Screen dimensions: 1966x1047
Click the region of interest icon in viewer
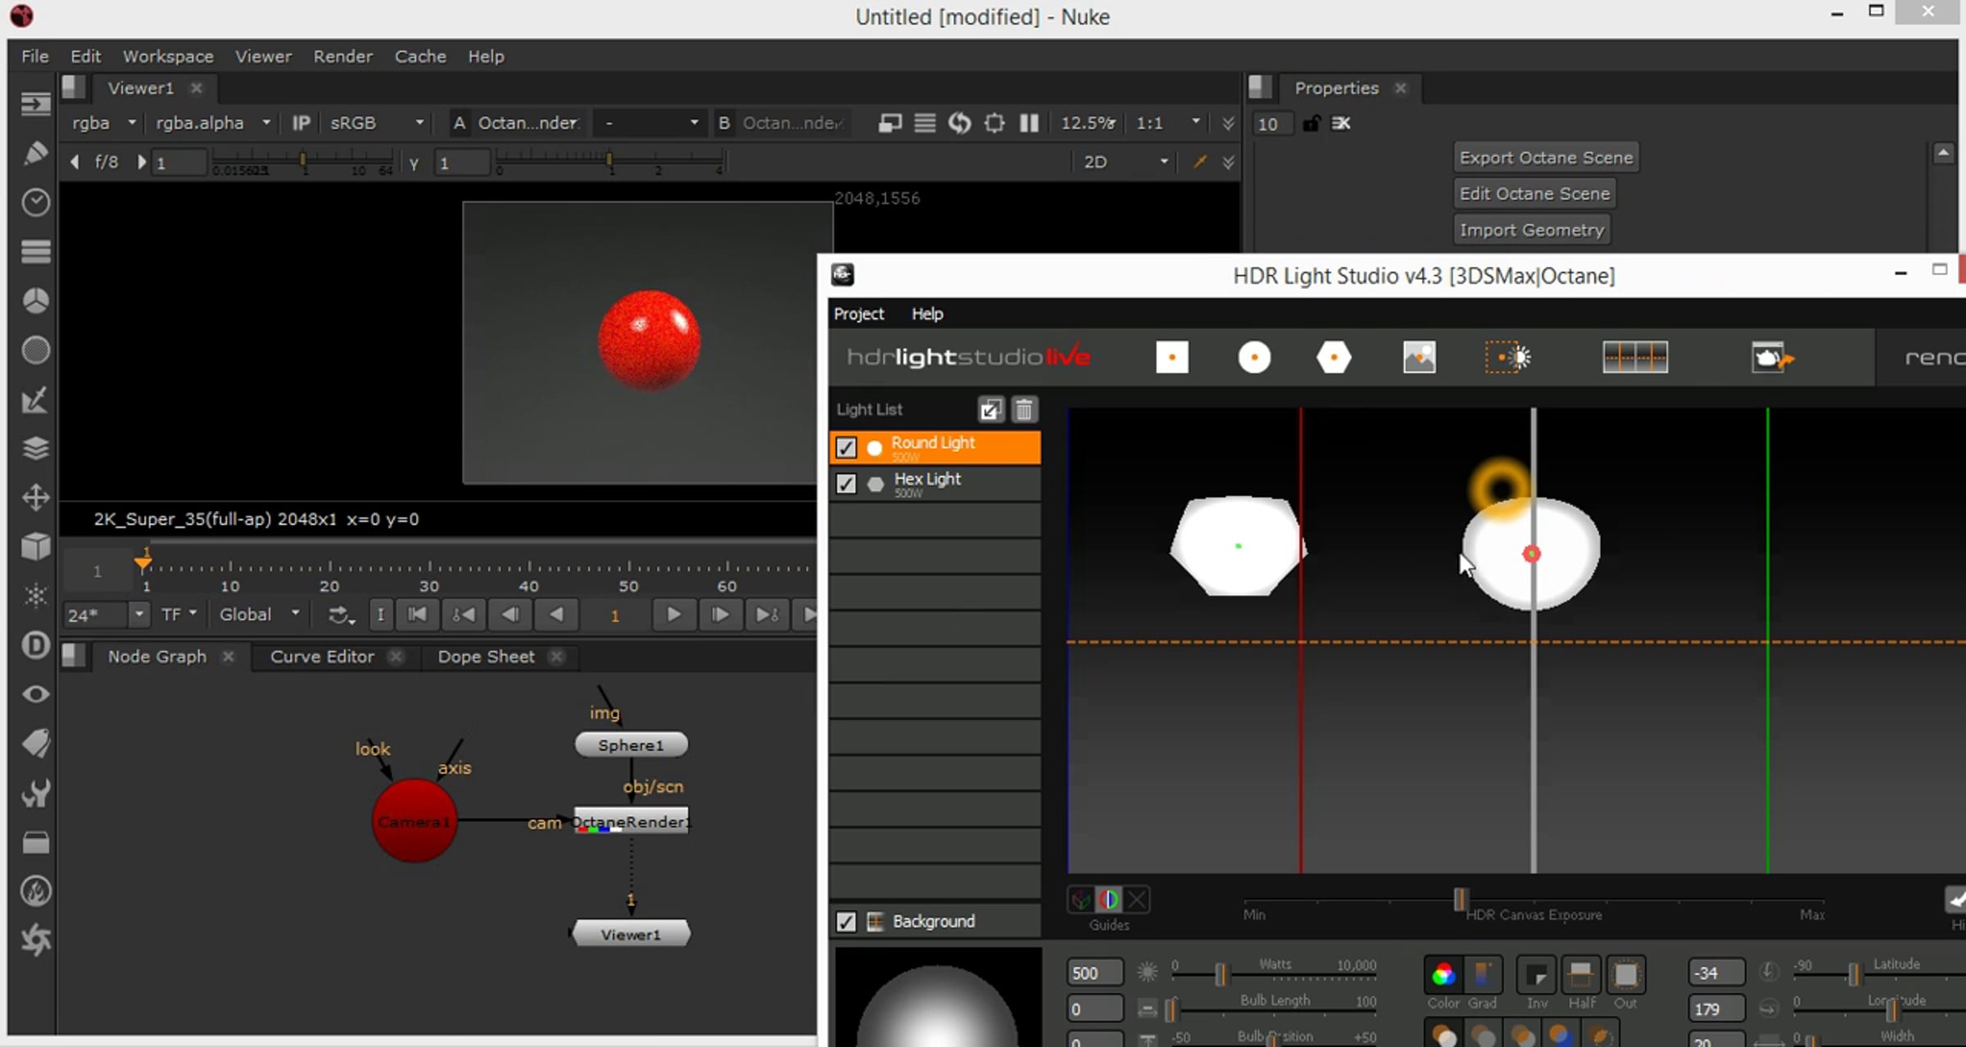(994, 124)
